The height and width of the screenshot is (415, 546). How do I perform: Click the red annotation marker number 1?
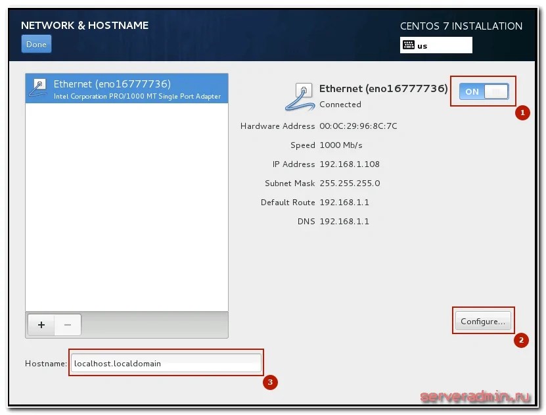coord(522,113)
